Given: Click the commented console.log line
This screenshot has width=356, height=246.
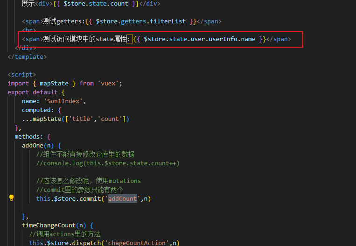Looking at the screenshot, I should point(108,163).
